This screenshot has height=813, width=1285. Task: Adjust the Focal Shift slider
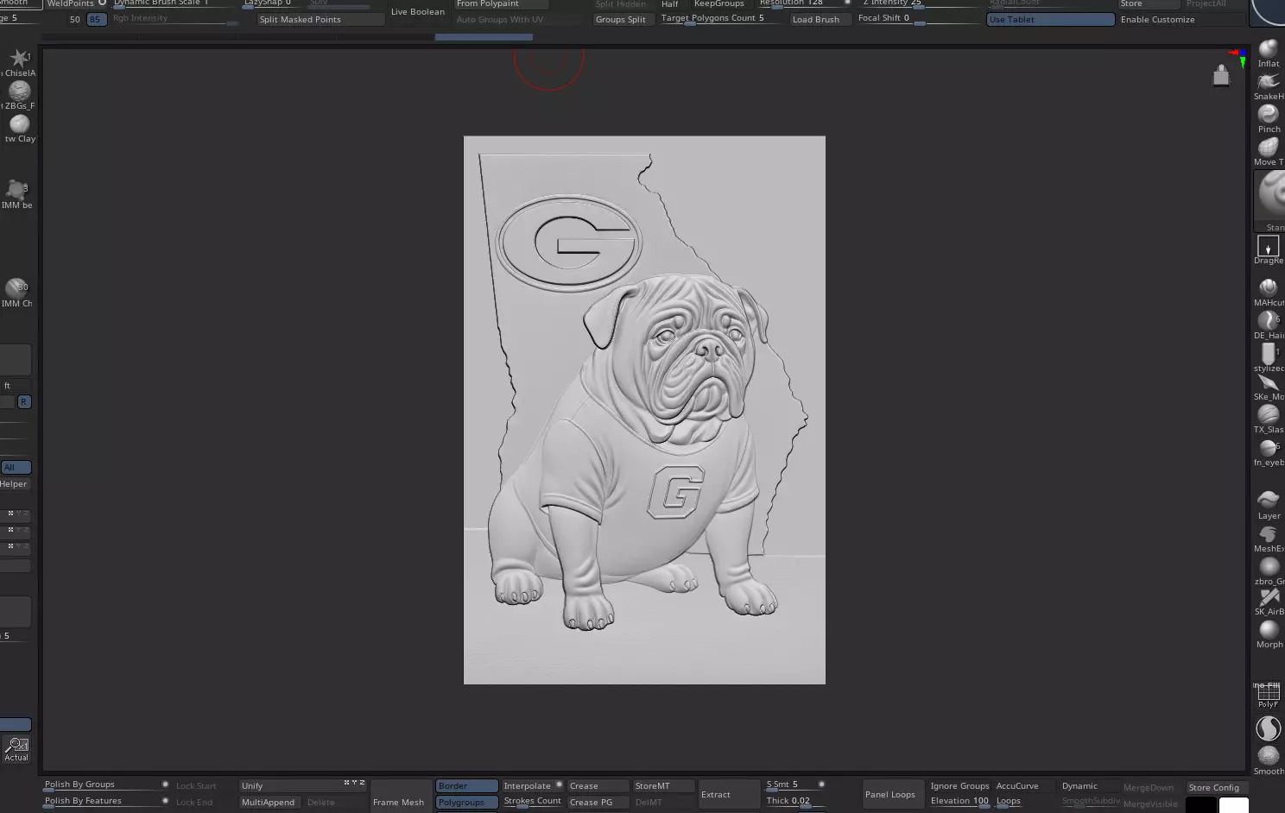[918, 18]
